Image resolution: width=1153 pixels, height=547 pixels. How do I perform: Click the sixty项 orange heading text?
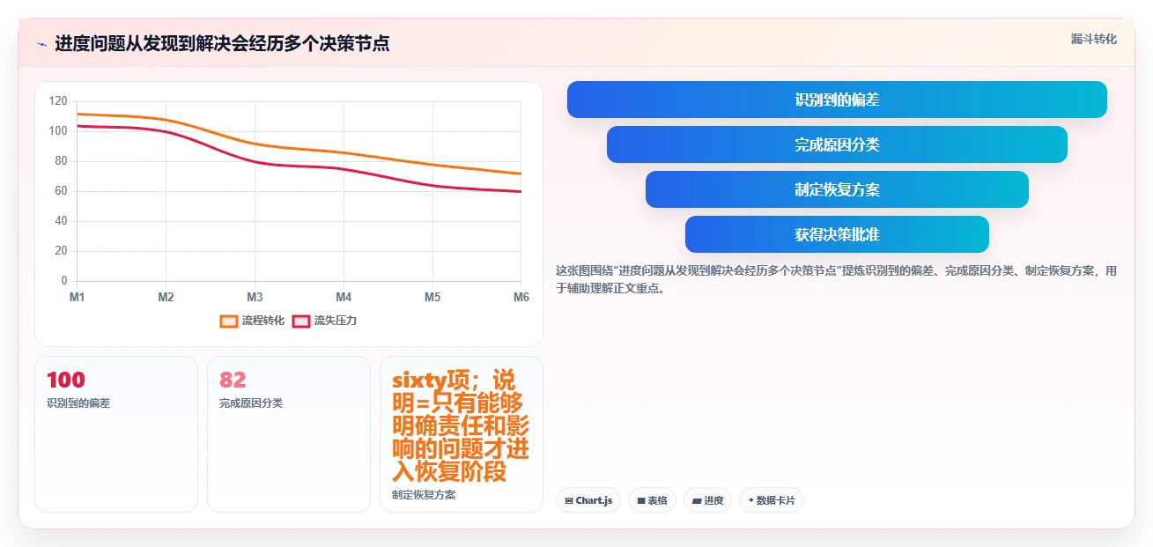461,426
